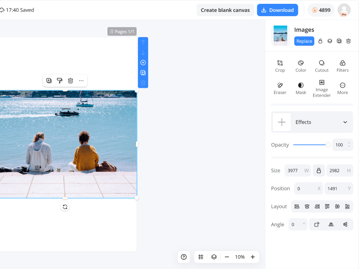Click the width input field showing 3977

pos(297,171)
